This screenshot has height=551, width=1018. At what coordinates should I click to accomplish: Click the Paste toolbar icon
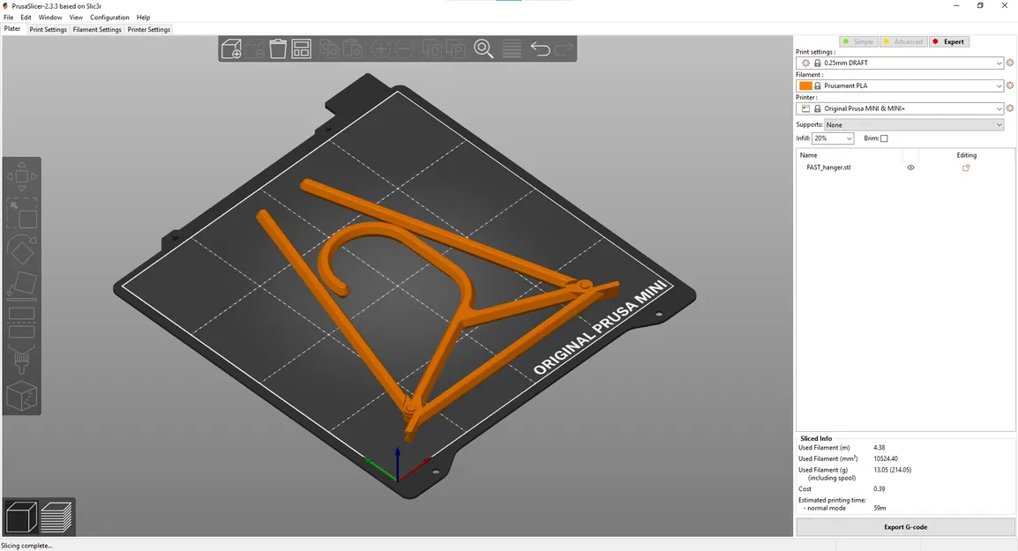pos(353,48)
